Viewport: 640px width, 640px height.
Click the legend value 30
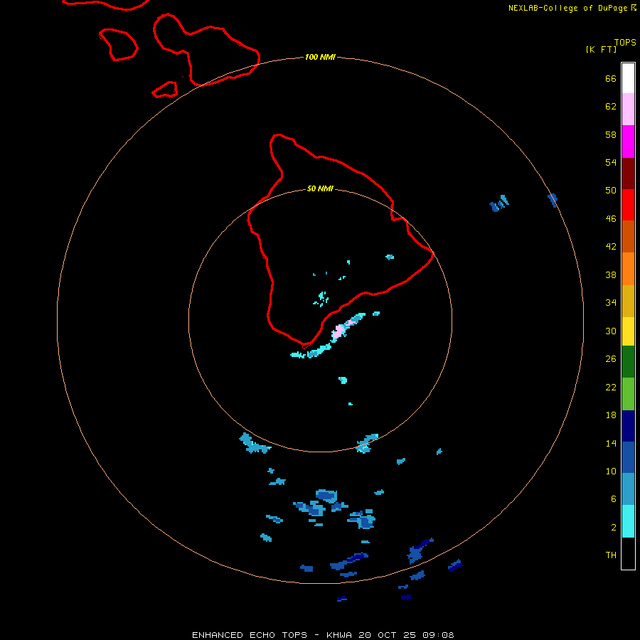pyautogui.click(x=611, y=331)
